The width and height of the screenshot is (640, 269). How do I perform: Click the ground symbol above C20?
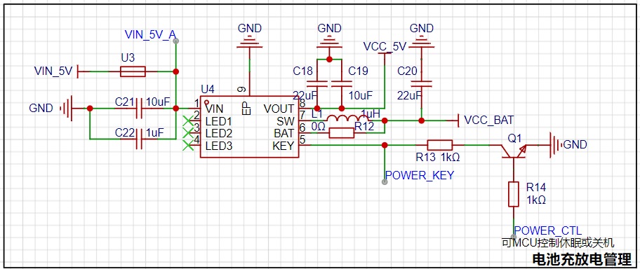[422, 42]
